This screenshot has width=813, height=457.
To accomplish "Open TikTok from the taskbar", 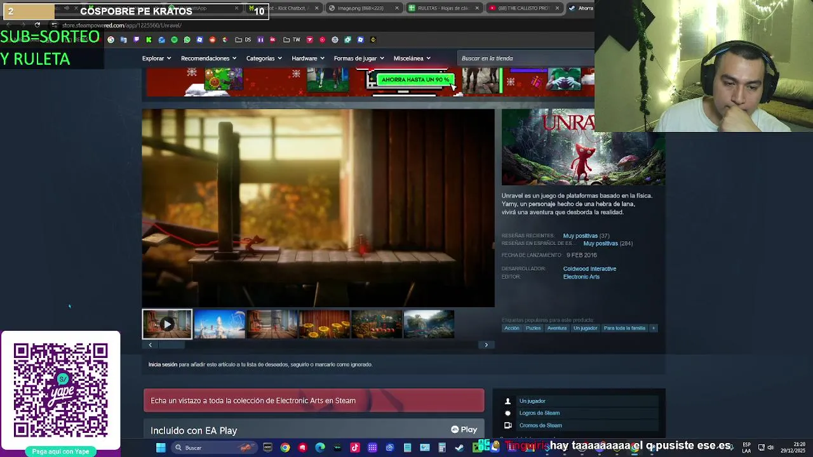I will pyautogui.click(x=355, y=447).
